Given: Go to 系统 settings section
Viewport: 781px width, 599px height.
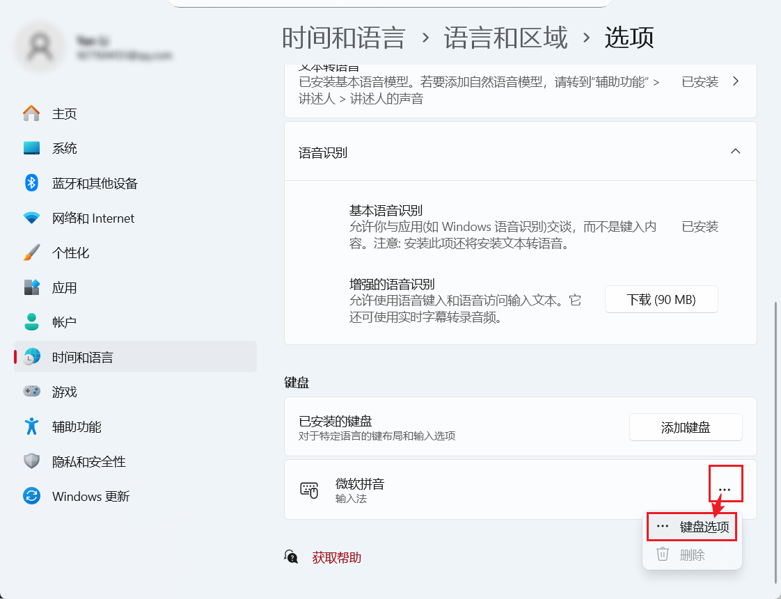Looking at the screenshot, I should (x=135, y=148).
